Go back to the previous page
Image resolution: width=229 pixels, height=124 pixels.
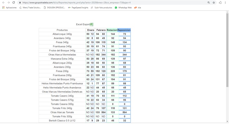pyautogui.click(x=3, y=2)
